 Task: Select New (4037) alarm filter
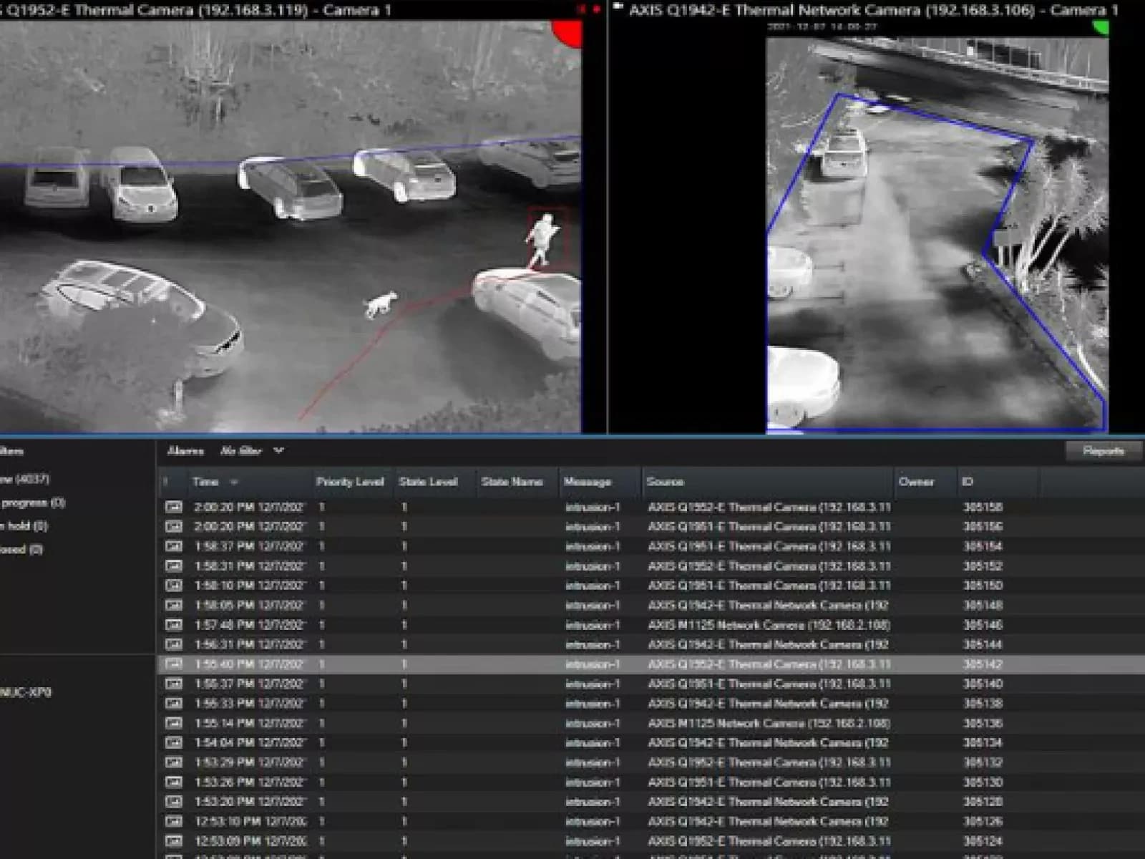[24, 479]
